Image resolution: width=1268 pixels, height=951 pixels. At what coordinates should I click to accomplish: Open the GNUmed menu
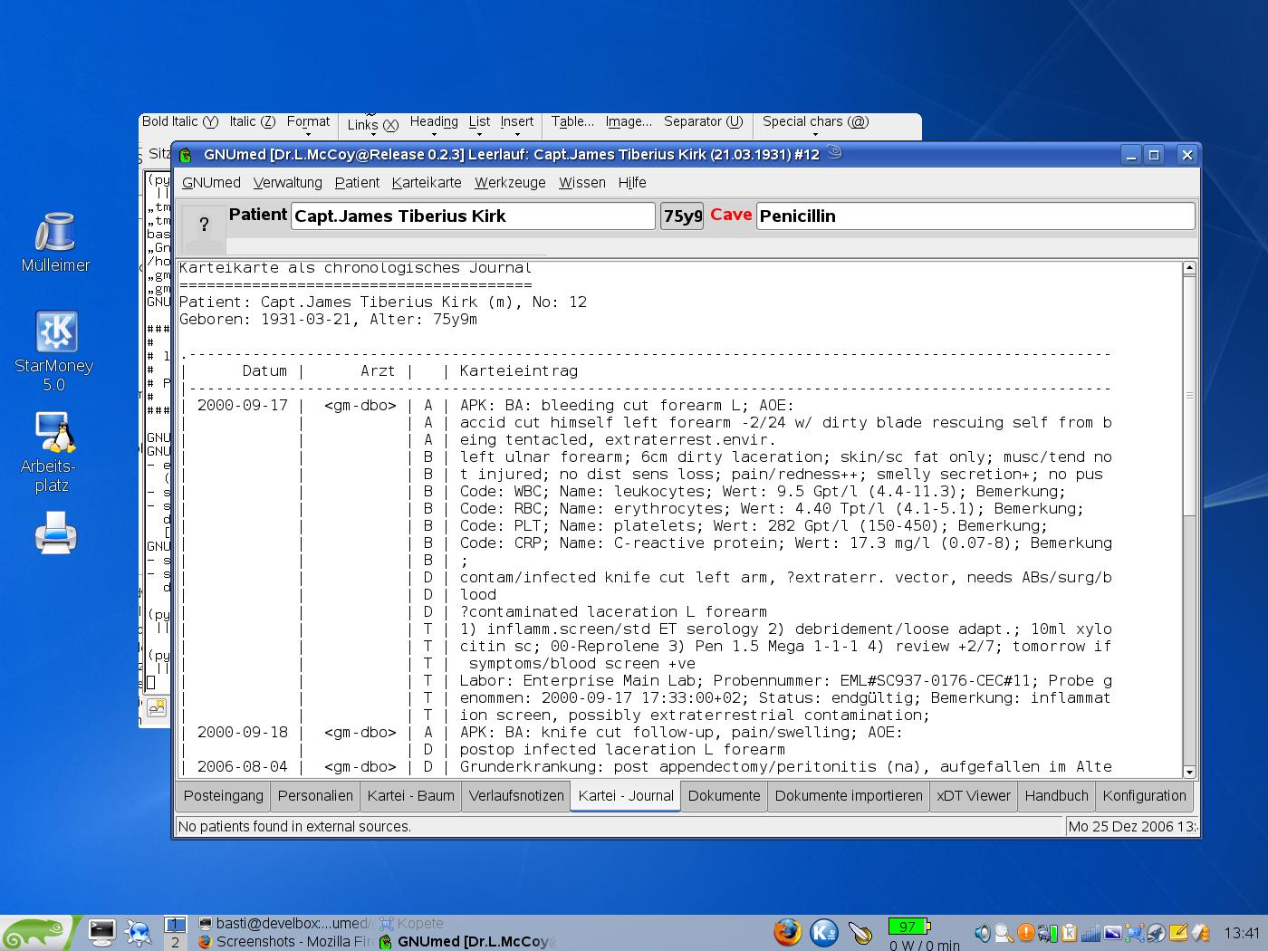click(211, 182)
